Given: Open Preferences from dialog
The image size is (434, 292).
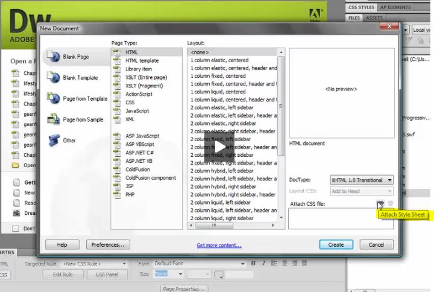Looking at the screenshot, I should tap(108, 244).
